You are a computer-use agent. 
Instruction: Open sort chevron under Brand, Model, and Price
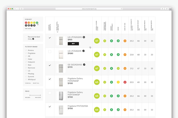click(58, 32)
